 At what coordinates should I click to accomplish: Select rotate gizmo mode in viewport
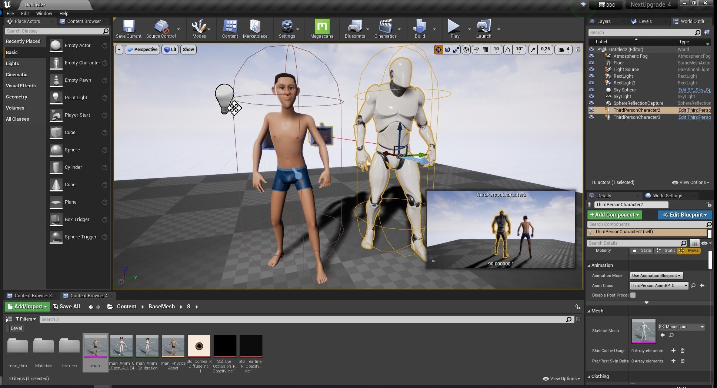pyautogui.click(x=447, y=50)
